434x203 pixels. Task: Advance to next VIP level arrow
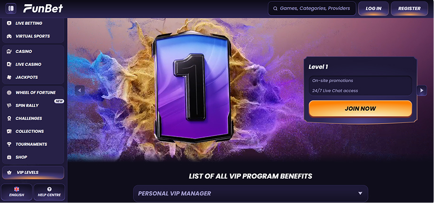coord(421,90)
